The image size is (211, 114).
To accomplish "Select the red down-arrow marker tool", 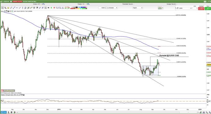I will tap(54, 8).
